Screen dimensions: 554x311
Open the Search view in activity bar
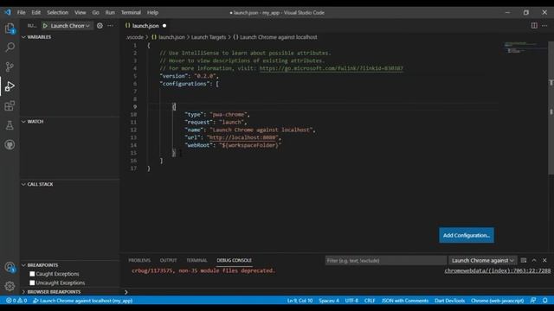coord(10,47)
